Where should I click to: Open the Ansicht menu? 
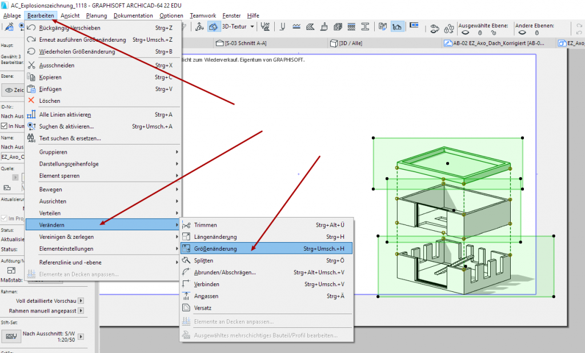71,15
